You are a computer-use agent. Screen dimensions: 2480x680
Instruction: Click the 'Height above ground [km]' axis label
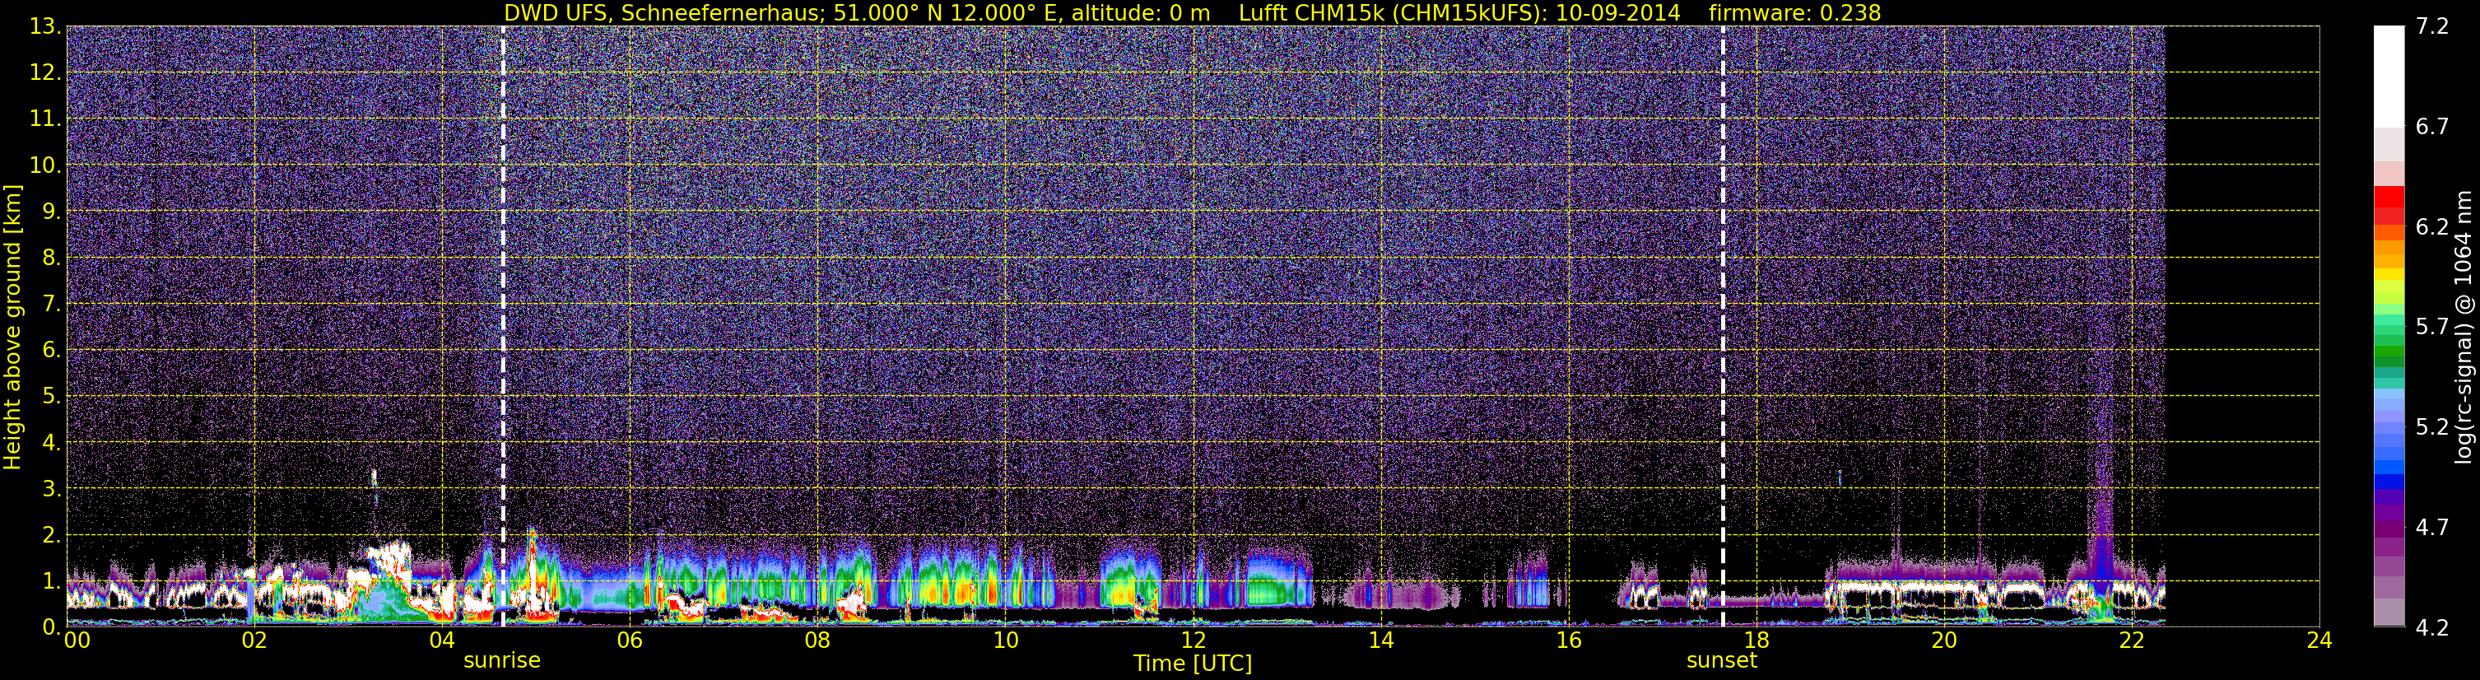pos(12,327)
